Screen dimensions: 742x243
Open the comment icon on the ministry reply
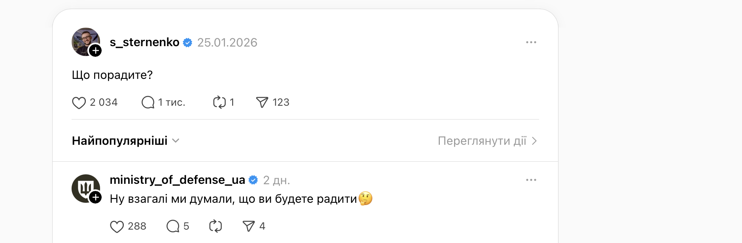(x=172, y=226)
